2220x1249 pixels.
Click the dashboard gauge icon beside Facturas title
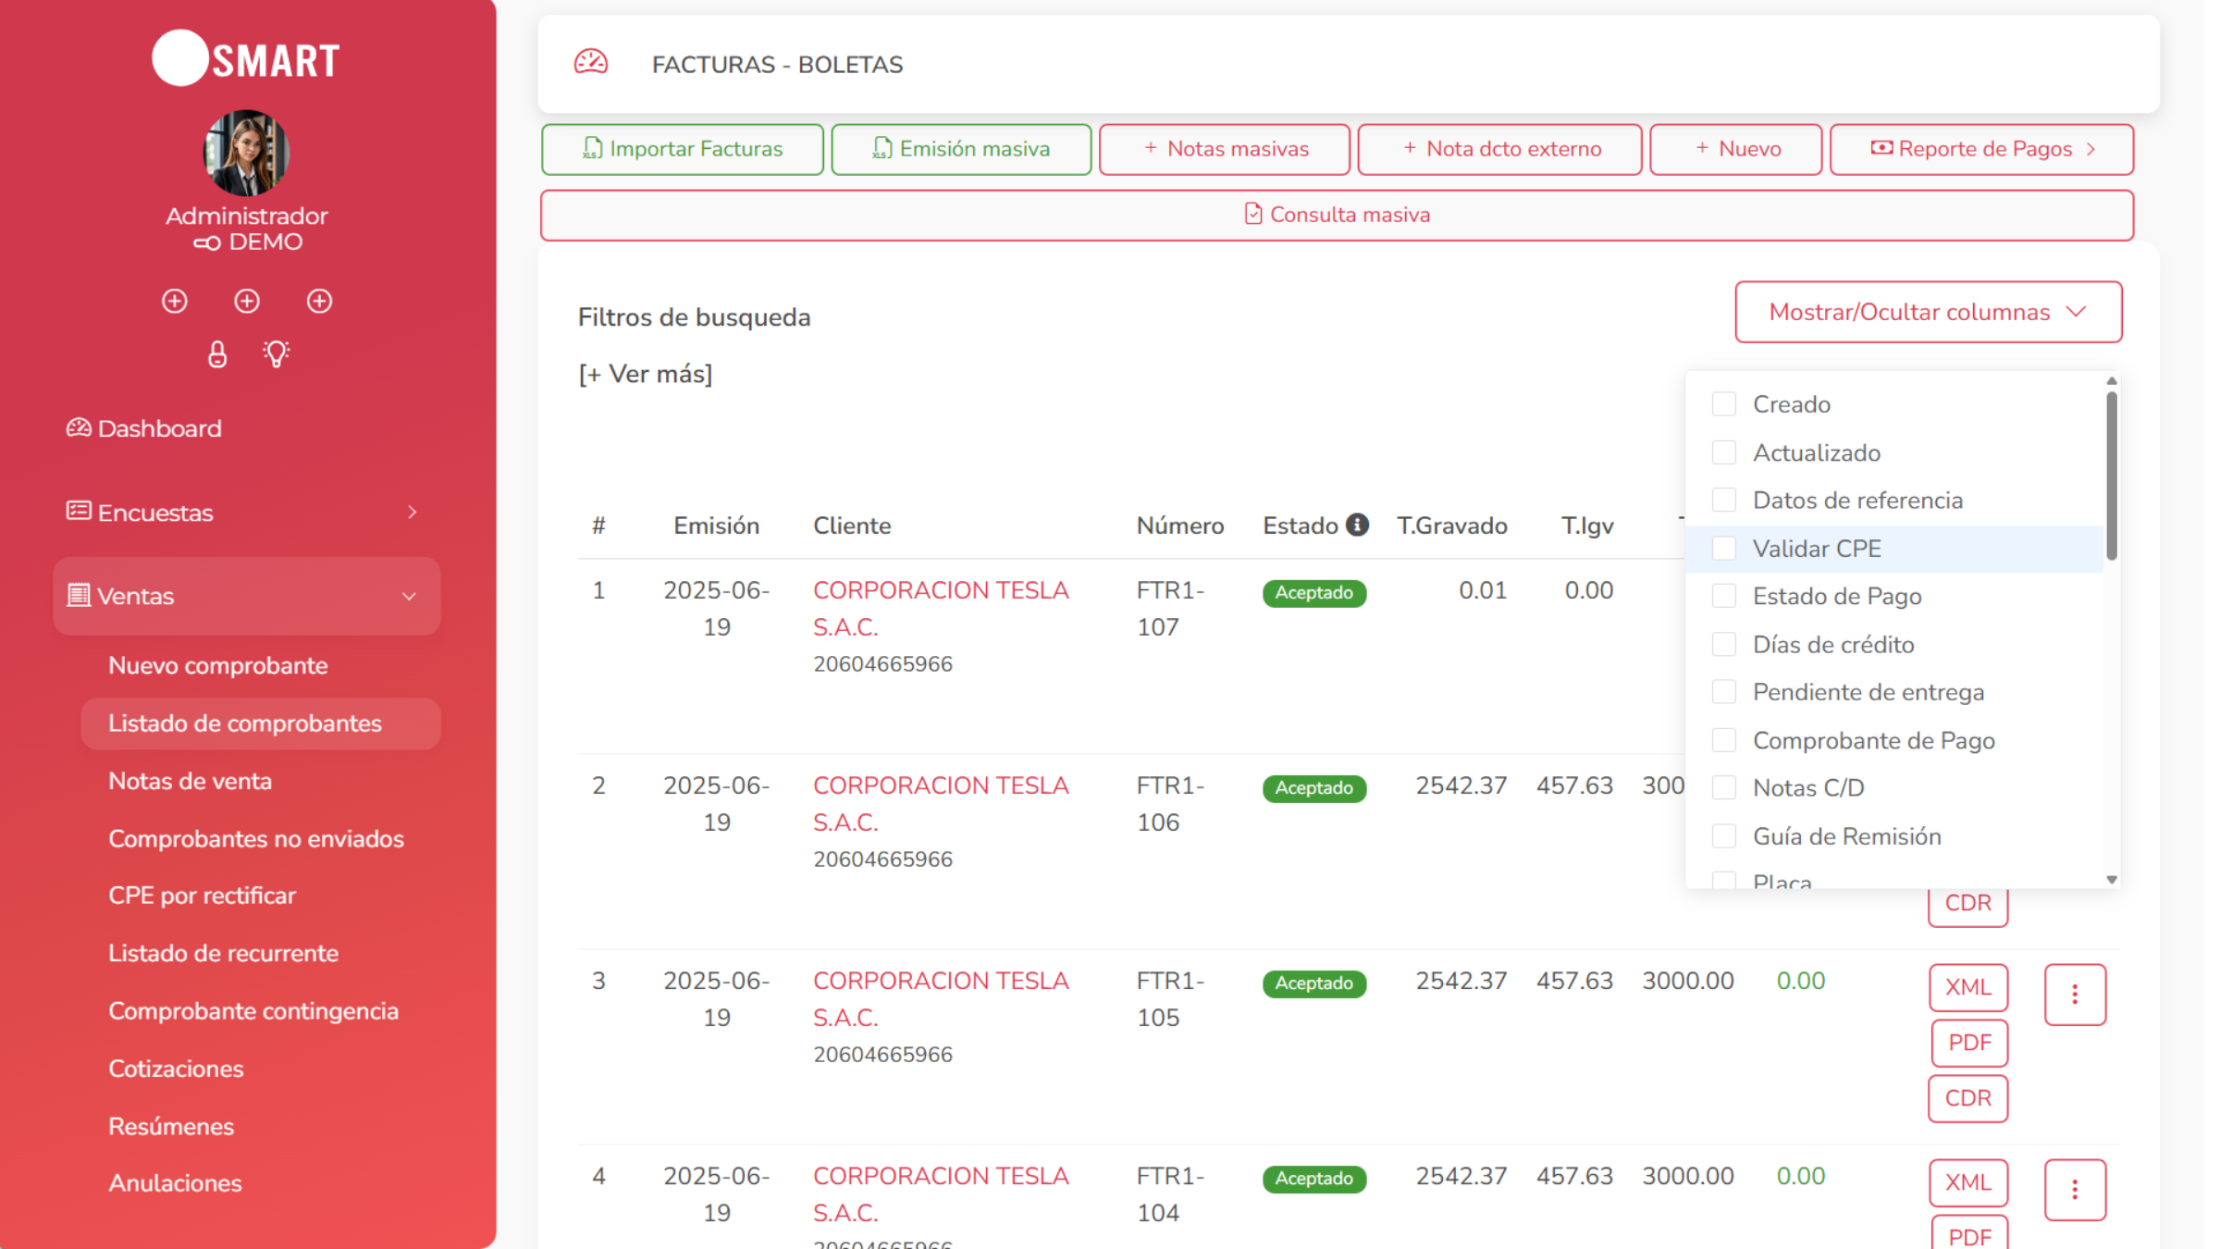coord(591,63)
